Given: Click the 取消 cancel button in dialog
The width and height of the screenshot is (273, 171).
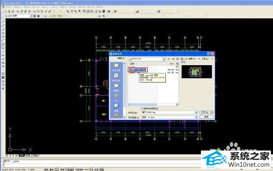Looking at the screenshot, I should coord(206,117).
